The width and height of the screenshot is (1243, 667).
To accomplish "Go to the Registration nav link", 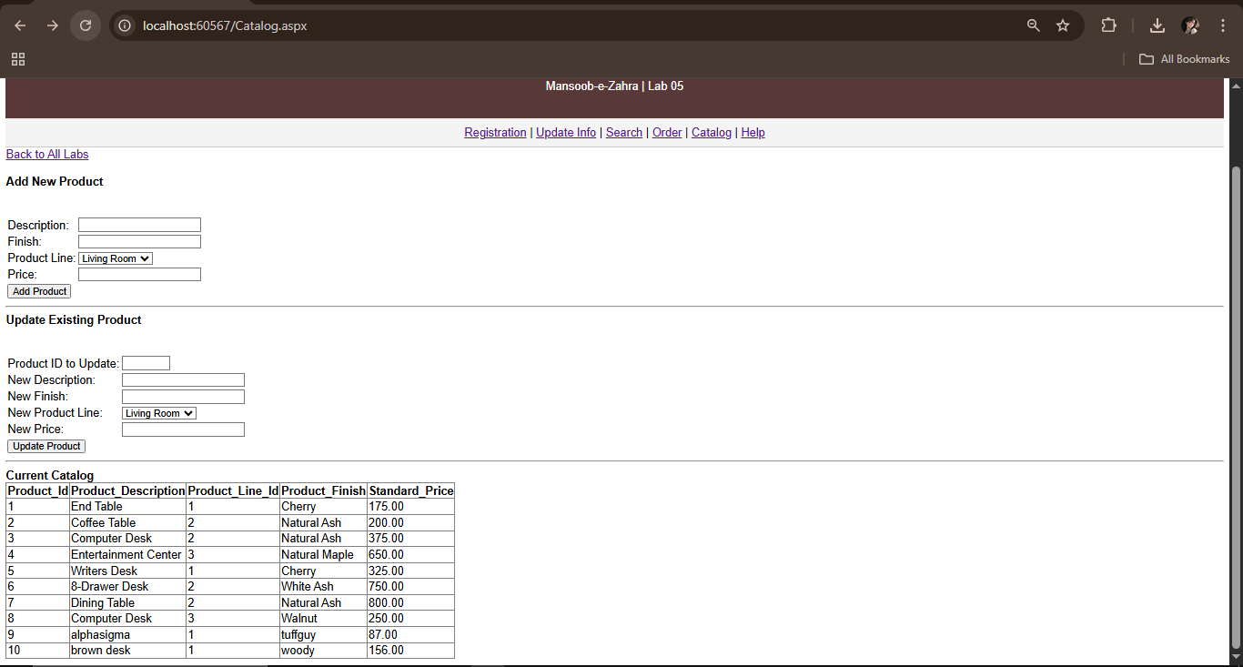I will coord(495,133).
